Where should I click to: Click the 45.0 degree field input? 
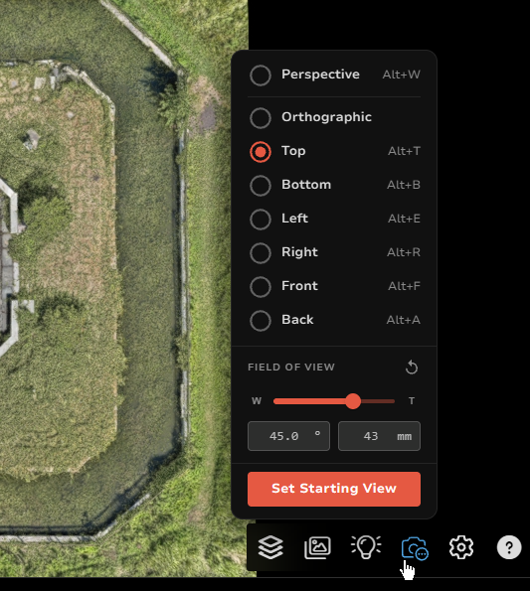click(x=288, y=436)
